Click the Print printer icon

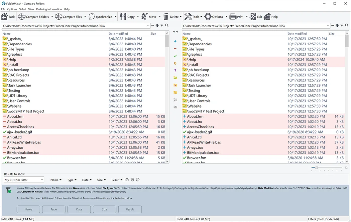[233, 17]
